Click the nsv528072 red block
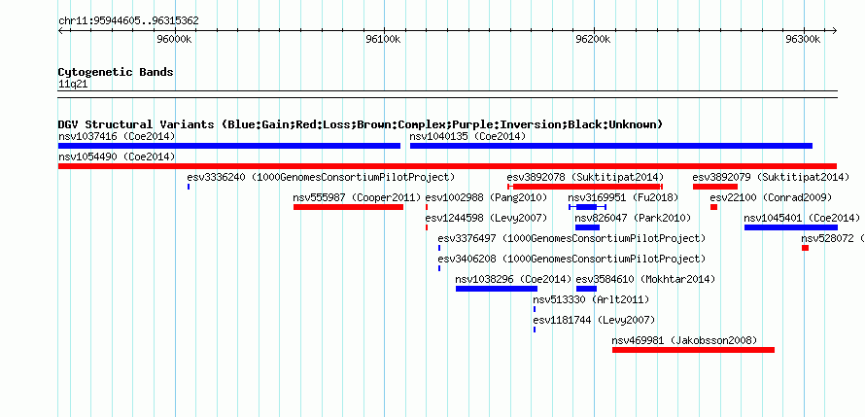 [806, 248]
